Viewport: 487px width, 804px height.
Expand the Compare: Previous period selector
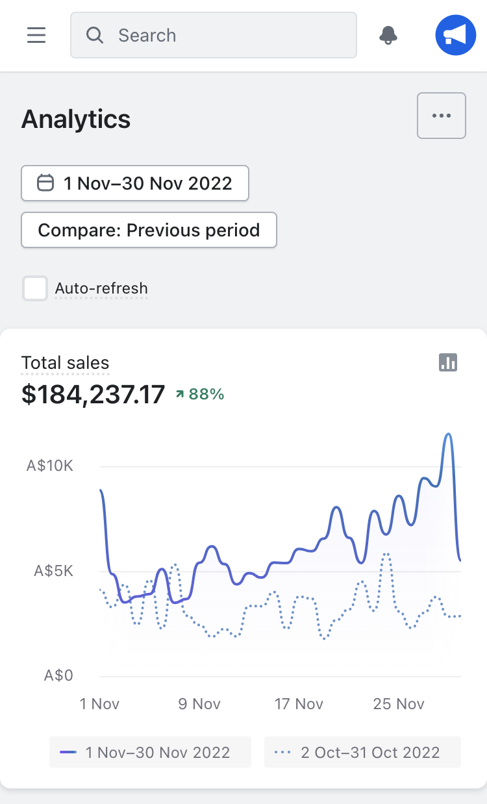149,230
